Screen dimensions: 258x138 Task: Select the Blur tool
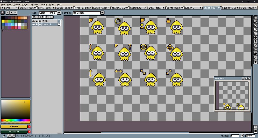(x=255, y=57)
